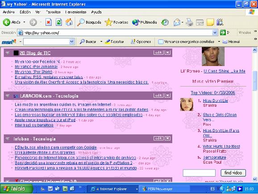Collapse the Infobae Tecnología module

point(8,139)
